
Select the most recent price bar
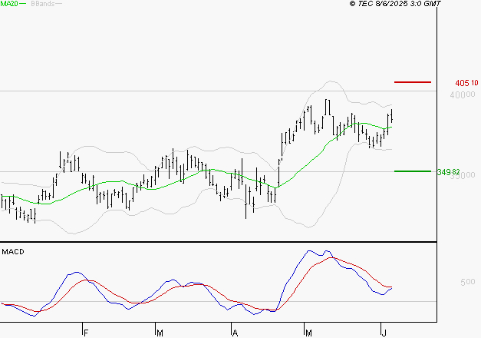pos(391,117)
